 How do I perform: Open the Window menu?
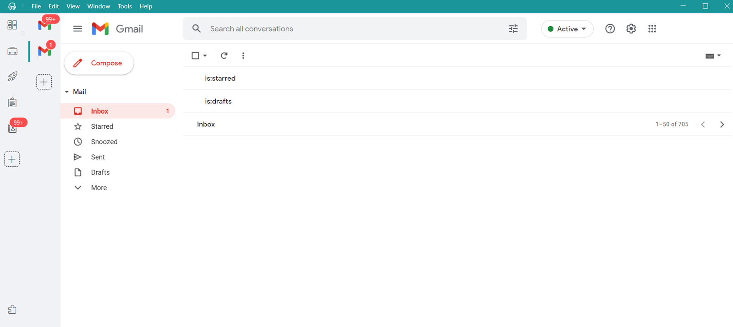(x=98, y=6)
